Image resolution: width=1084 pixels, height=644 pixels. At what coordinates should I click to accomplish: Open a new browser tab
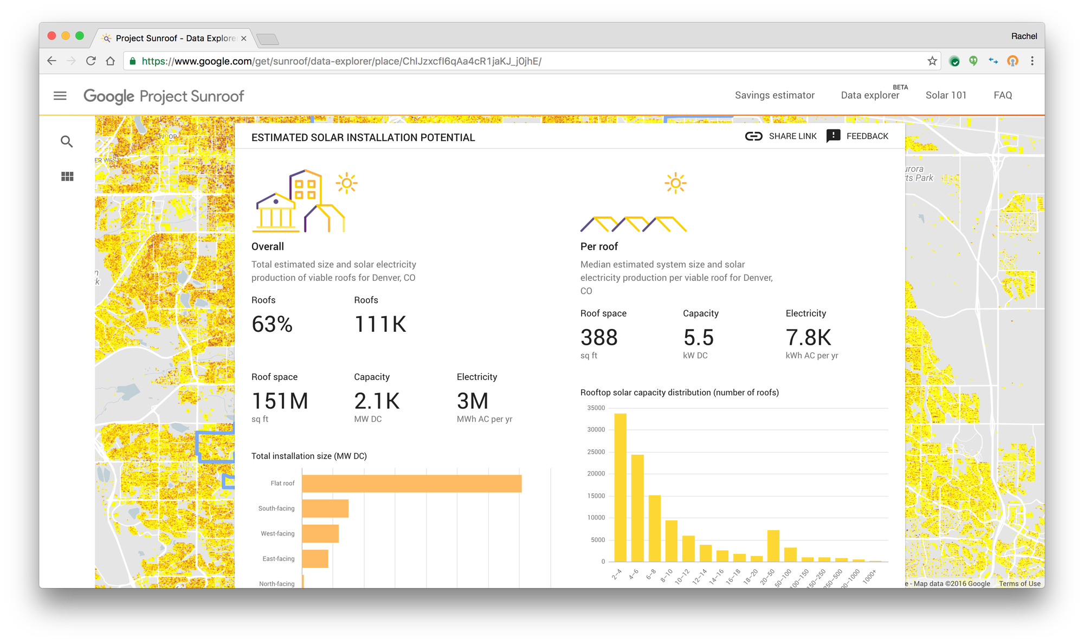click(268, 39)
